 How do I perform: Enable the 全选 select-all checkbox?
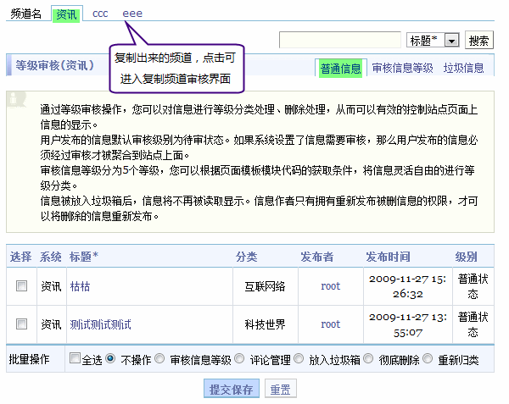pos(76,359)
